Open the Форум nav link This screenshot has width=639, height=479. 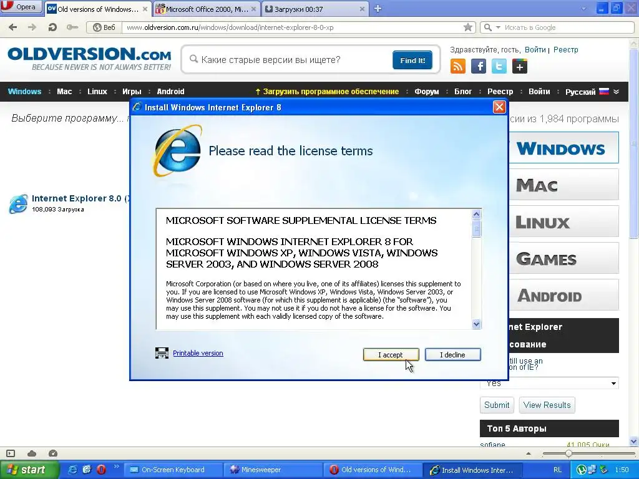[x=426, y=92]
